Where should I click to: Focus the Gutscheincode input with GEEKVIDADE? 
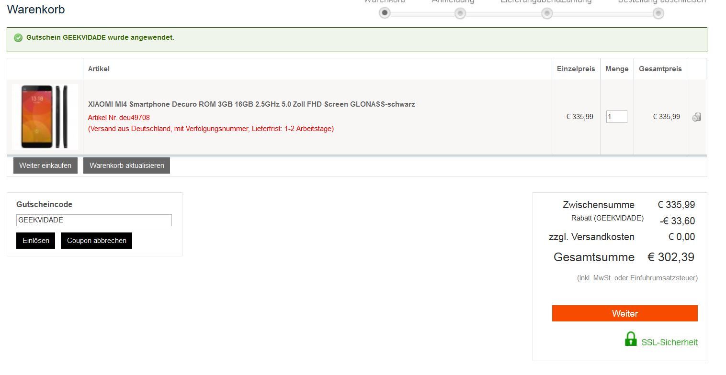pos(94,220)
